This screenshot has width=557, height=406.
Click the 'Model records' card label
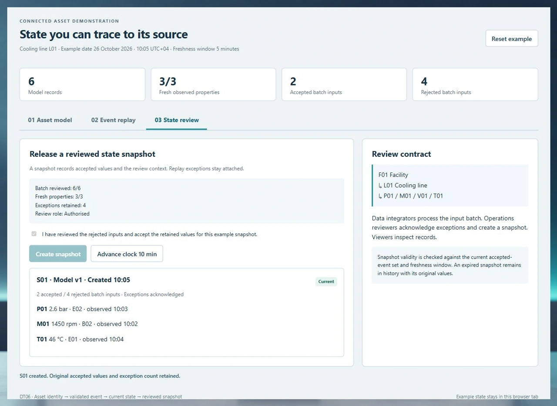[x=45, y=92]
